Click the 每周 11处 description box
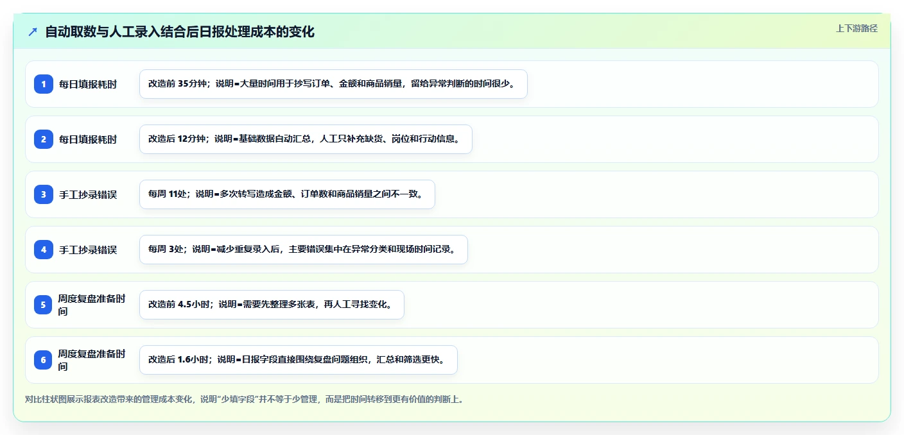904x435 pixels. (287, 194)
